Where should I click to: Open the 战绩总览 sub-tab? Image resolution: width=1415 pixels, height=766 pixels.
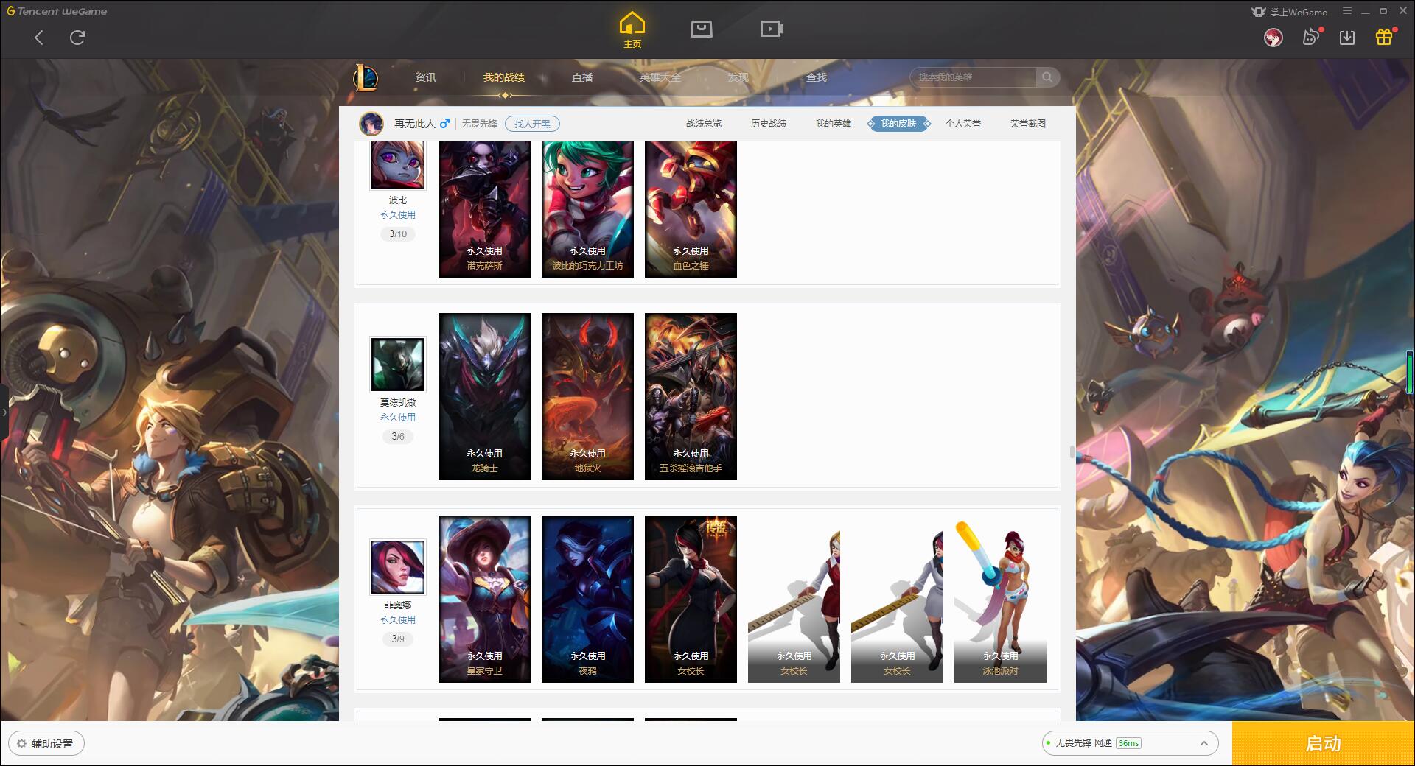pyautogui.click(x=704, y=124)
